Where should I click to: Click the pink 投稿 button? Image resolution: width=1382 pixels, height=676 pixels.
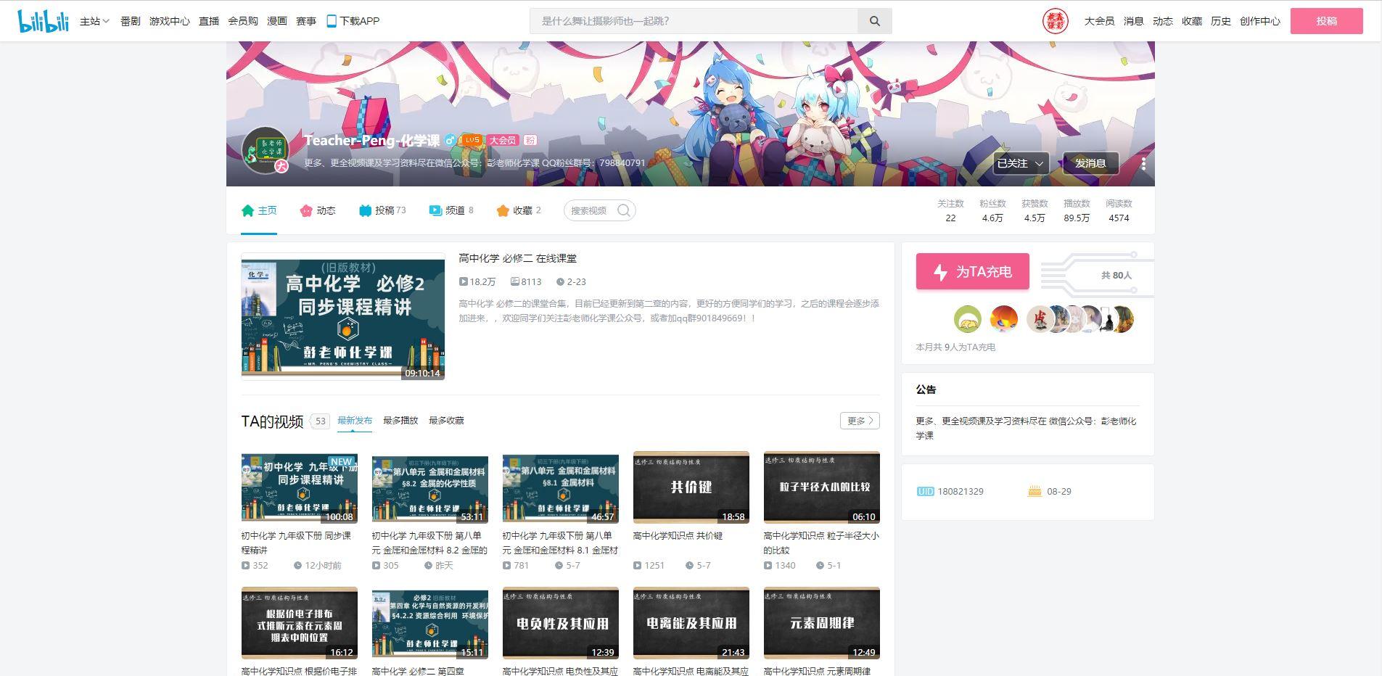(1326, 21)
